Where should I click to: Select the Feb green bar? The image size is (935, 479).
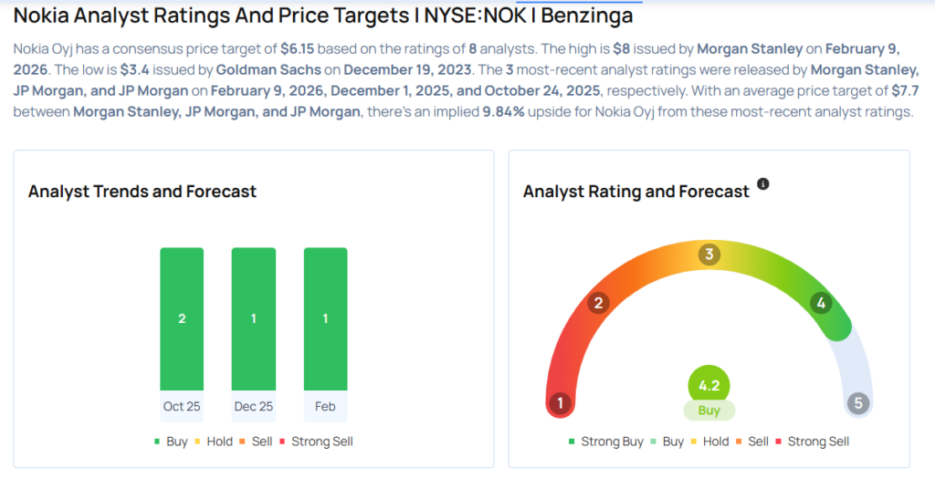tap(325, 318)
